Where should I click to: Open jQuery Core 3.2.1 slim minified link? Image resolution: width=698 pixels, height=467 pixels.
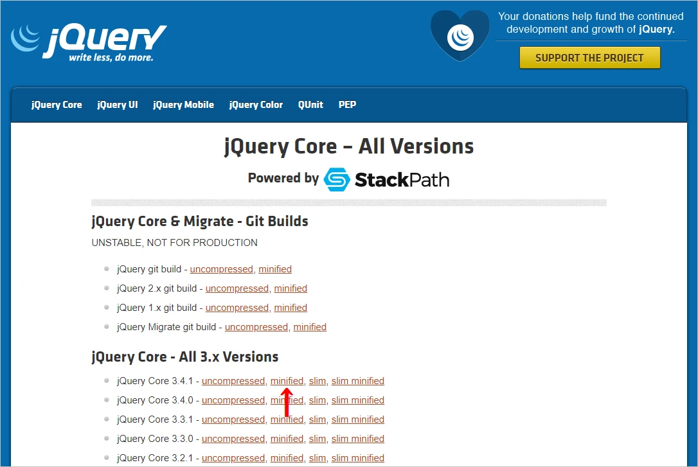(358, 458)
